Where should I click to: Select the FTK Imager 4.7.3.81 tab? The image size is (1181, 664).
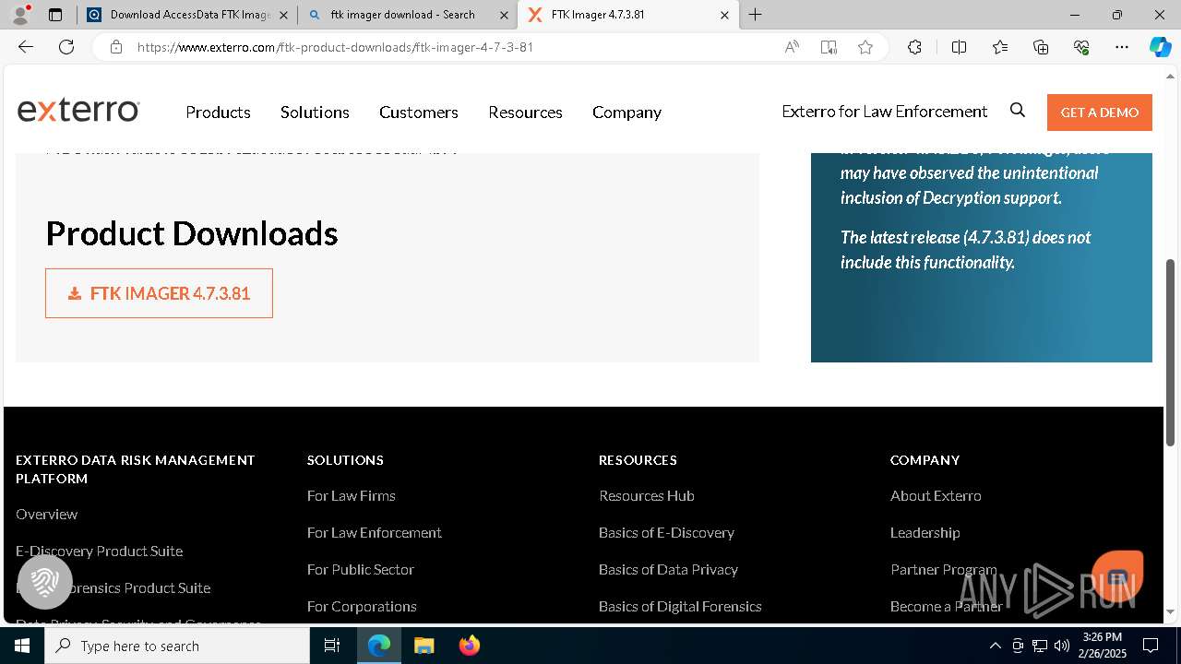[626, 15]
